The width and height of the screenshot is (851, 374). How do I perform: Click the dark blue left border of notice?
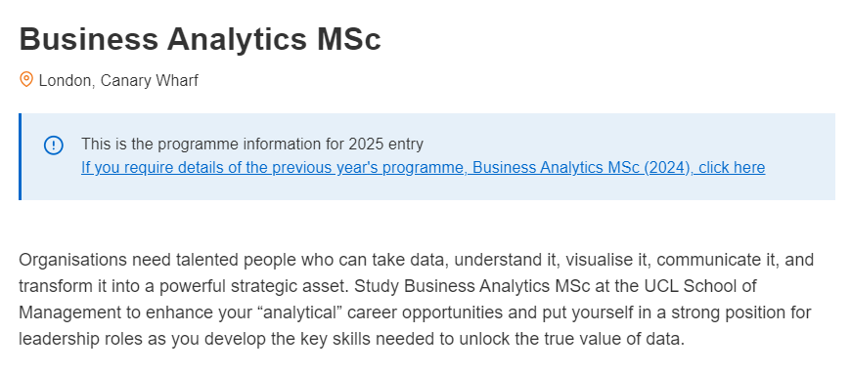point(21,156)
